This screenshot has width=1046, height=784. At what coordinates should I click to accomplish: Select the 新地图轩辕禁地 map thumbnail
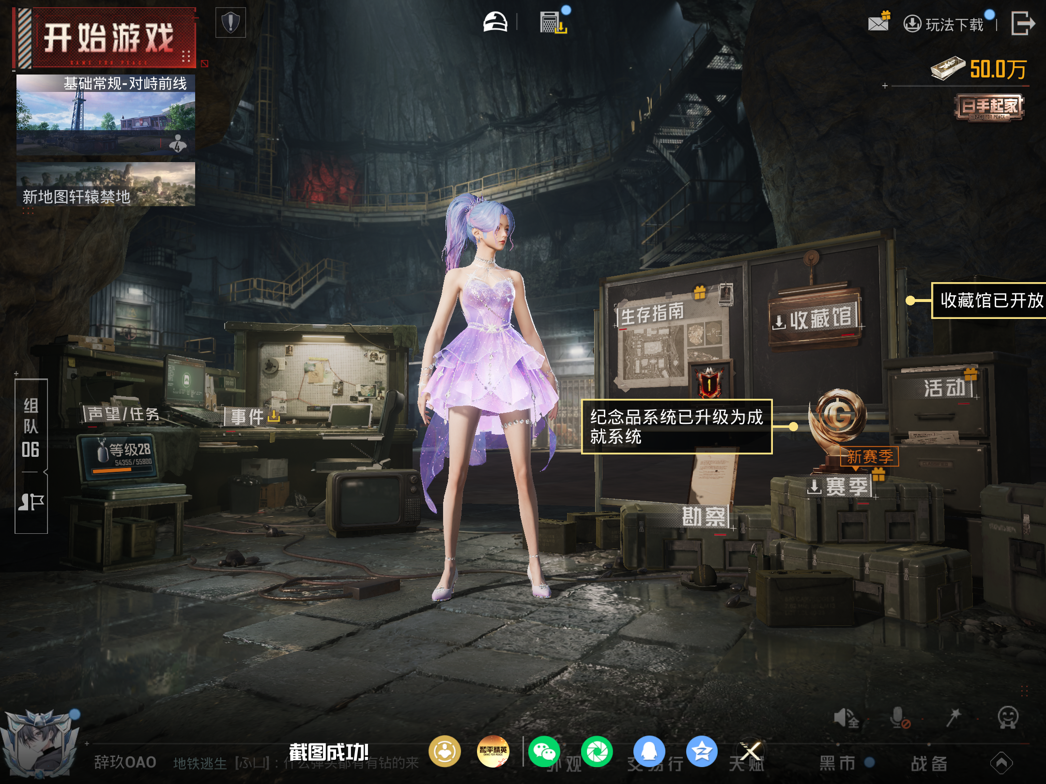(106, 184)
